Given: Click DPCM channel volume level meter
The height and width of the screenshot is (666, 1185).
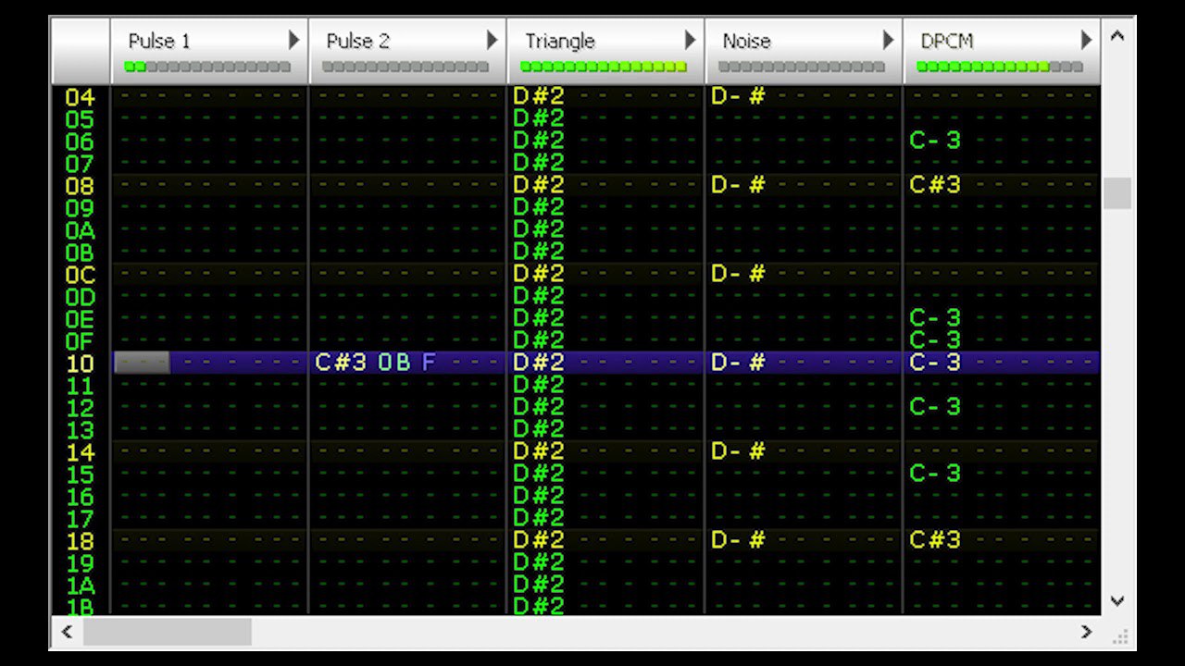Looking at the screenshot, I should [x=1000, y=67].
